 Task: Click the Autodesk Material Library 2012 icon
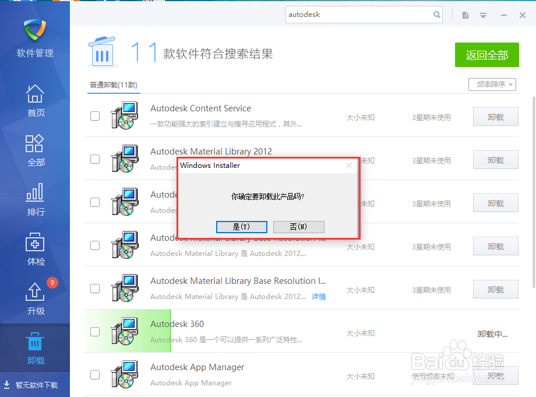click(125, 159)
